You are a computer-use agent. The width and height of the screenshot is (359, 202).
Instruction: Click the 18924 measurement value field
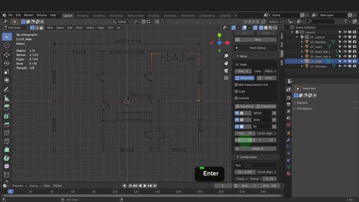point(257,113)
